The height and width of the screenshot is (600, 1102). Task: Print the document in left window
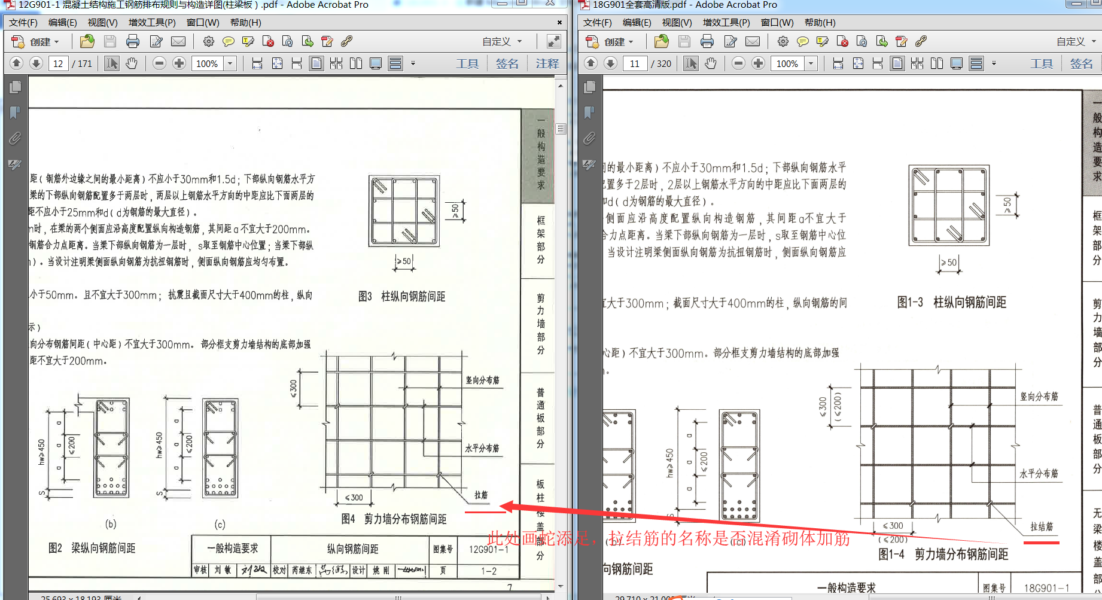point(133,41)
